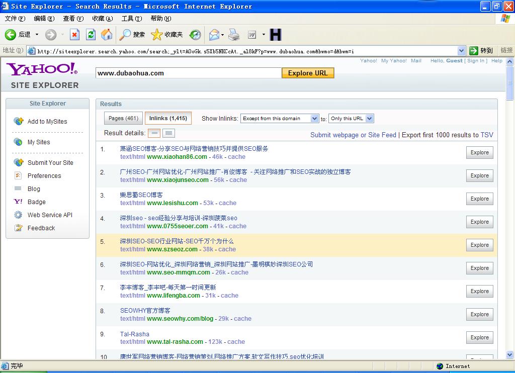Open the Mail envelope toolbar icon

(x=214, y=35)
